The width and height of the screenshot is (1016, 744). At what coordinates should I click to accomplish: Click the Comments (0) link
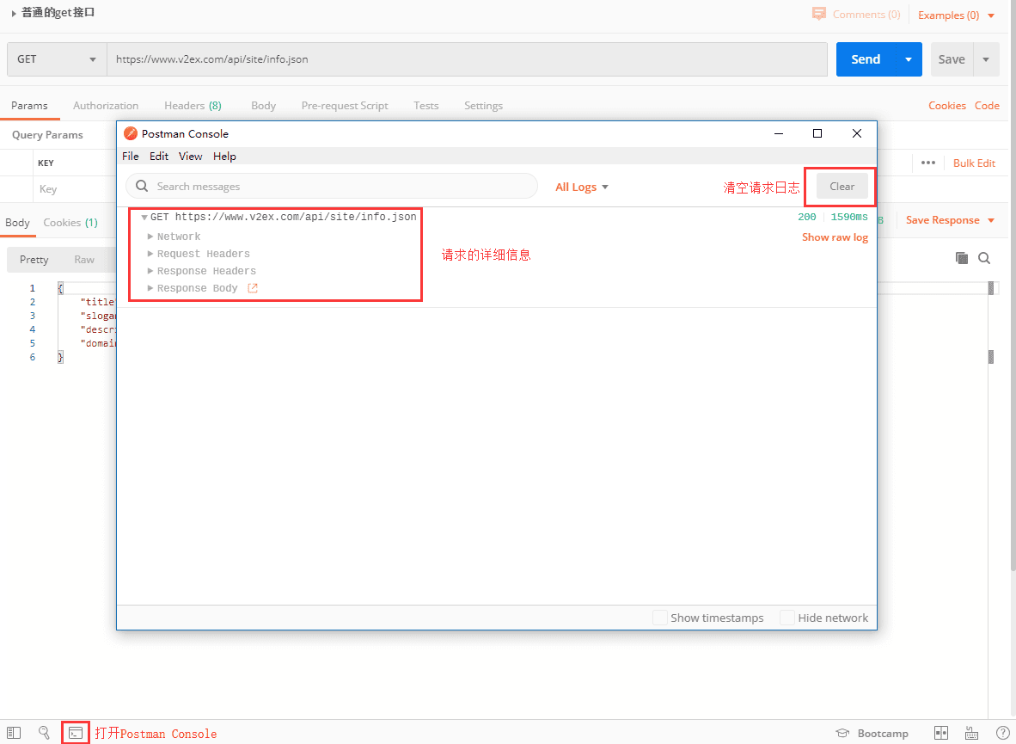[x=866, y=15]
